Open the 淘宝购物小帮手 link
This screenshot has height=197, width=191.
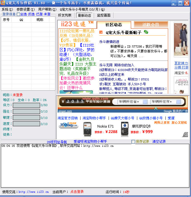tap(94, 118)
